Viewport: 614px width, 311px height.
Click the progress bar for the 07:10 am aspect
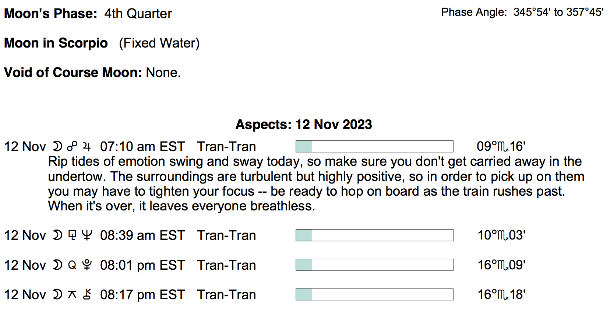[x=374, y=146]
